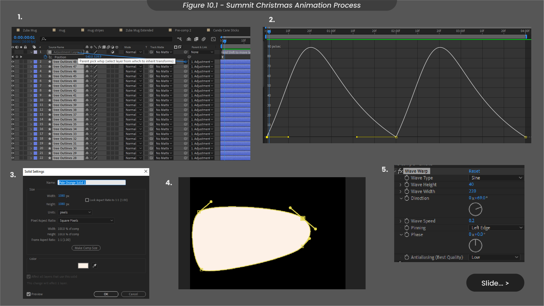Click the add keyframe diamond at Position row

pos(17,57)
